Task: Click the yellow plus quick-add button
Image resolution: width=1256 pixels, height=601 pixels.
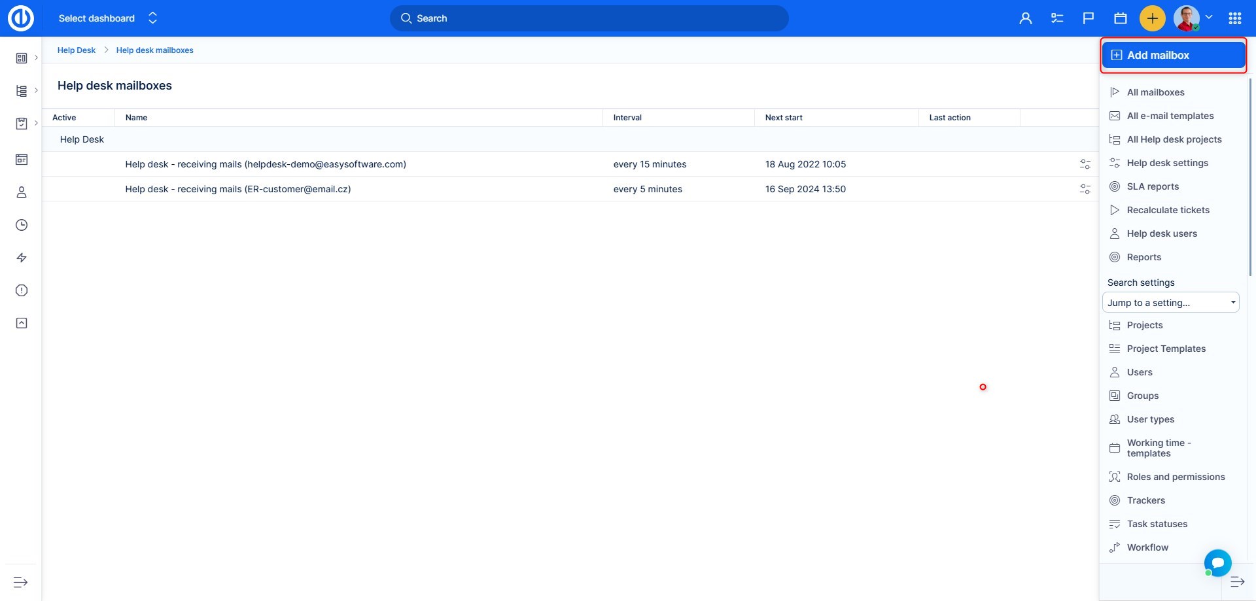Action: [x=1152, y=18]
